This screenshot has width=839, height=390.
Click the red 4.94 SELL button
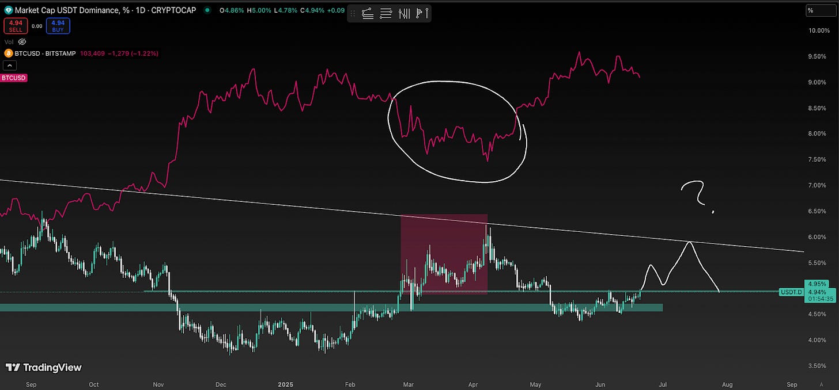pyautogui.click(x=16, y=26)
